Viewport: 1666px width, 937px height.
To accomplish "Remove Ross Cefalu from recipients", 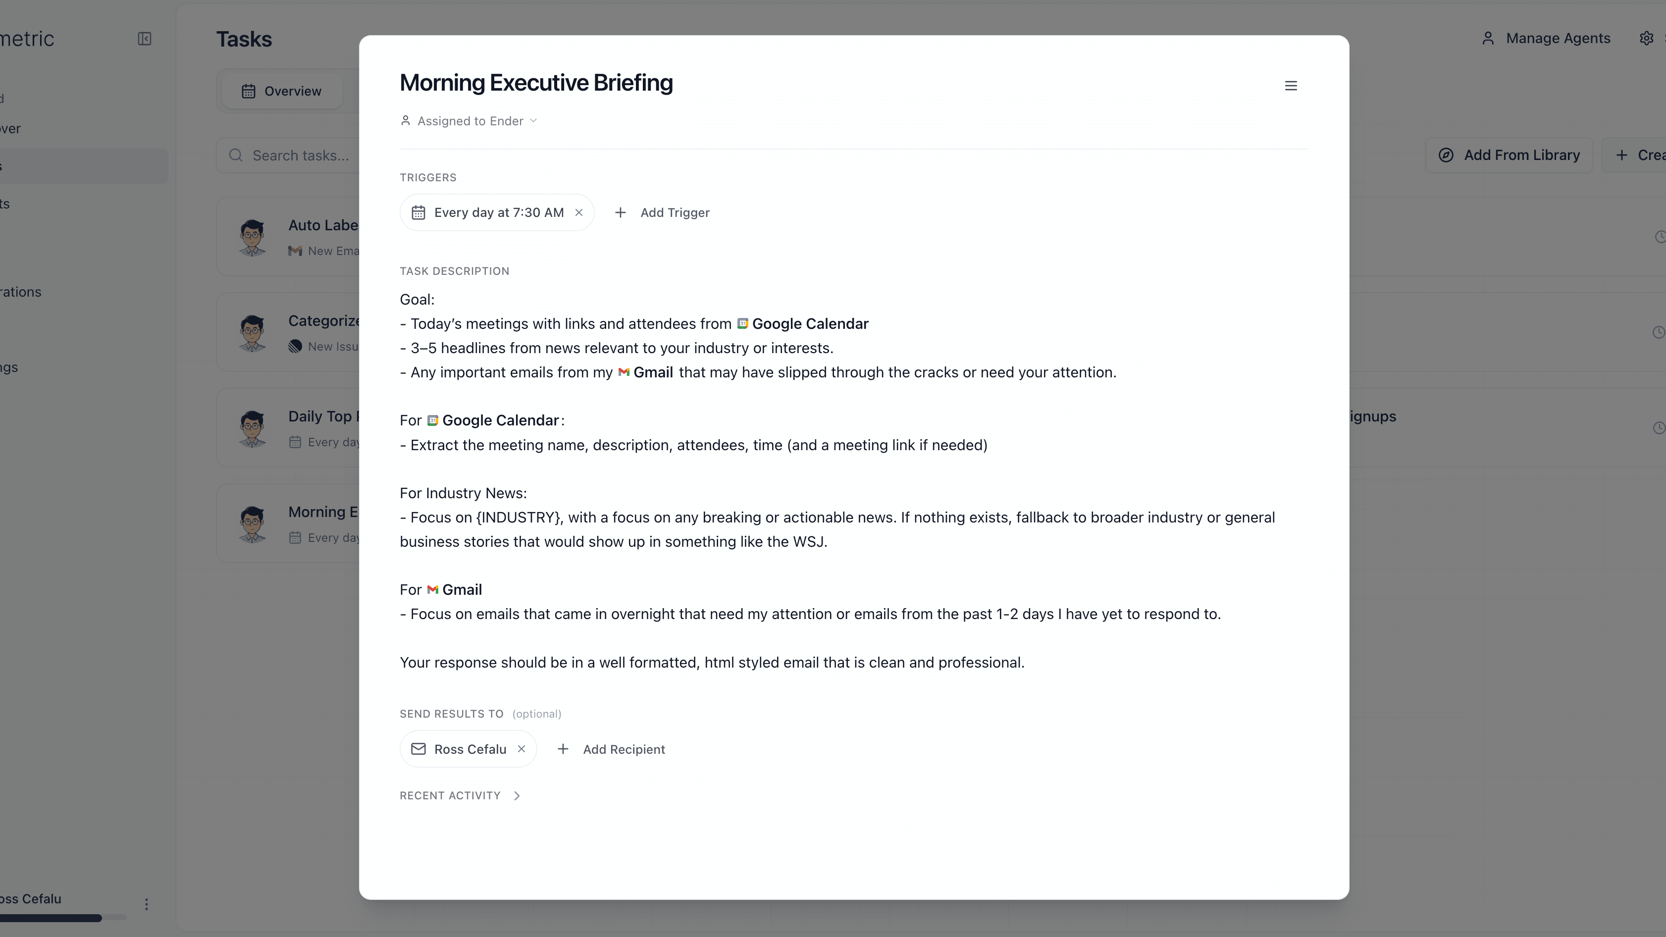I will [x=522, y=749].
